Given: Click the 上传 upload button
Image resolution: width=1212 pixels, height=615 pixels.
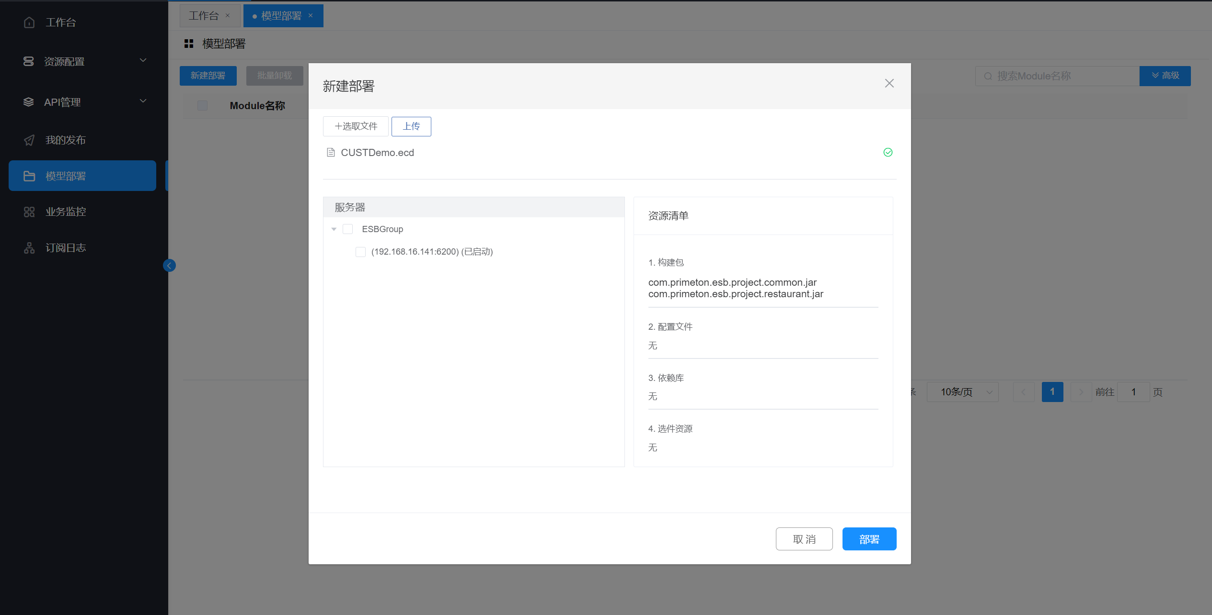Looking at the screenshot, I should pos(411,126).
